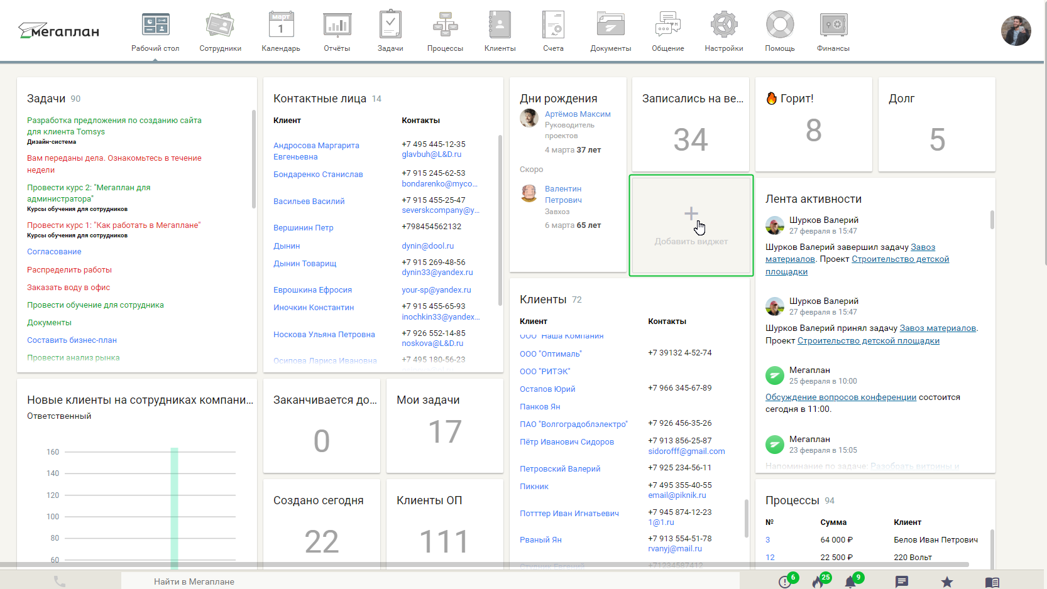This screenshot has width=1047, height=589.
Task: Open the chat messages icon in bottom bar
Action: (x=902, y=582)
